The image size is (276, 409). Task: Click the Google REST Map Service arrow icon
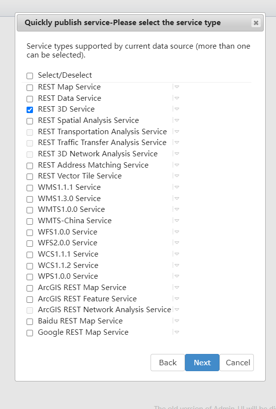coord(177,332)
